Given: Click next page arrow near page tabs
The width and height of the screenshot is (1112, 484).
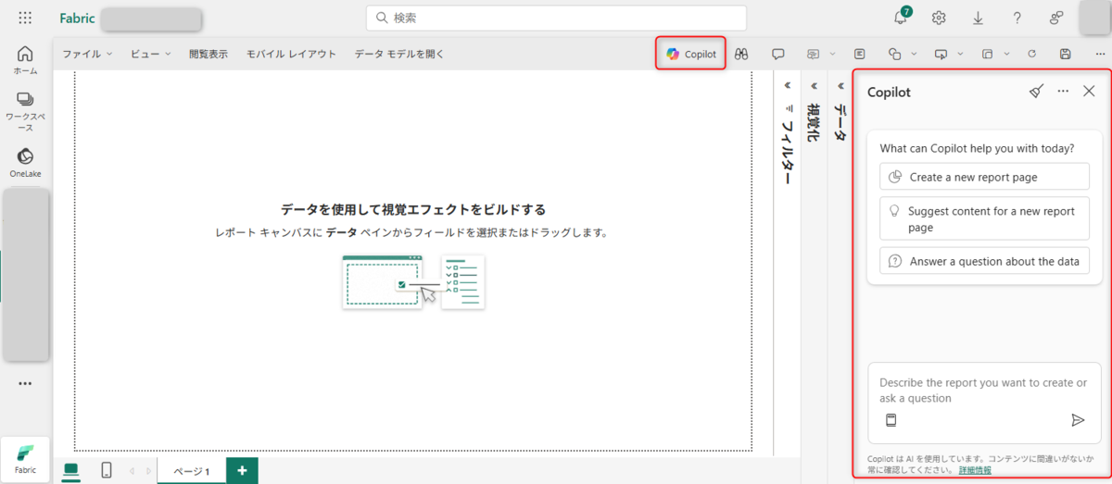Looking at the screenshot, I should pyautogui.click(x=148, y=470).
